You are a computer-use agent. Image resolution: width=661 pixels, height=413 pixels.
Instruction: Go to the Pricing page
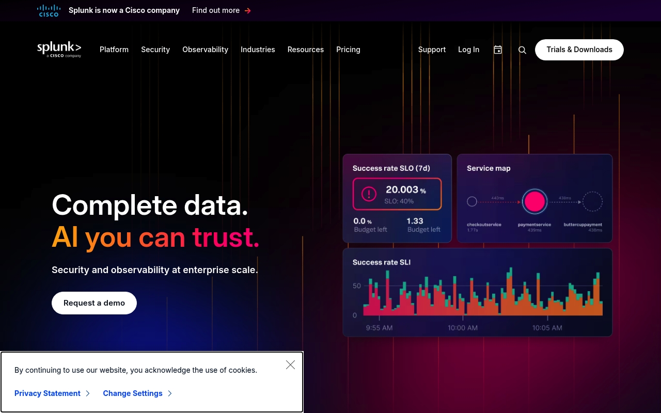[348, 50]
